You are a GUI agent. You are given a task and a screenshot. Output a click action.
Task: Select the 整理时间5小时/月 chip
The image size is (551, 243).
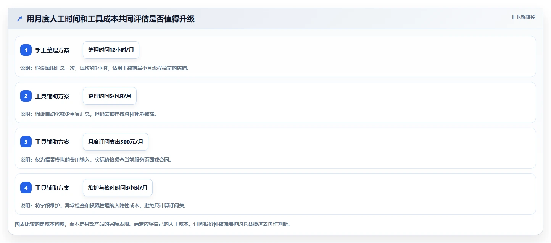(110, 96)
